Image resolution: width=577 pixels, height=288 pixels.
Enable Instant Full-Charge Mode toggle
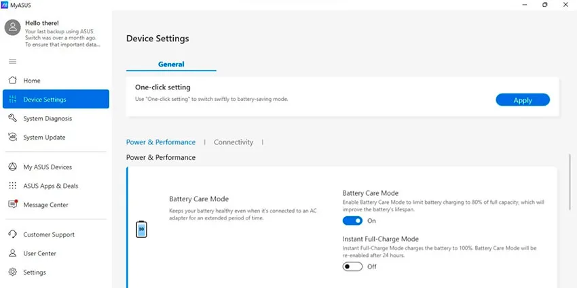pos(352,266)
